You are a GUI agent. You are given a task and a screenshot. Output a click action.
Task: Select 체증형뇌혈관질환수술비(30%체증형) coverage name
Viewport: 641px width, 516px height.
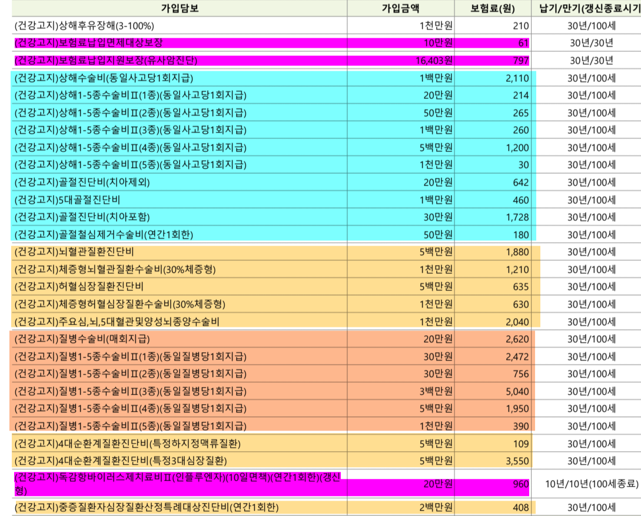click(x=115, y=269)
